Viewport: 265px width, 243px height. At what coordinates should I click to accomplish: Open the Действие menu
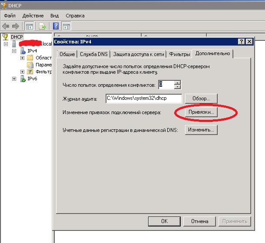pyautogui.click(x=33, y=16)
